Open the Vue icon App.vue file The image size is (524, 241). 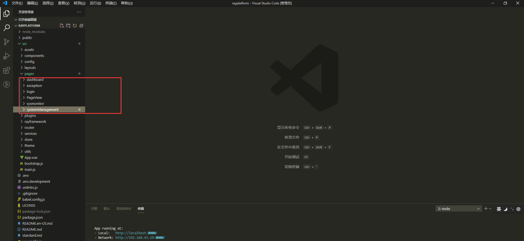point(49,157)
